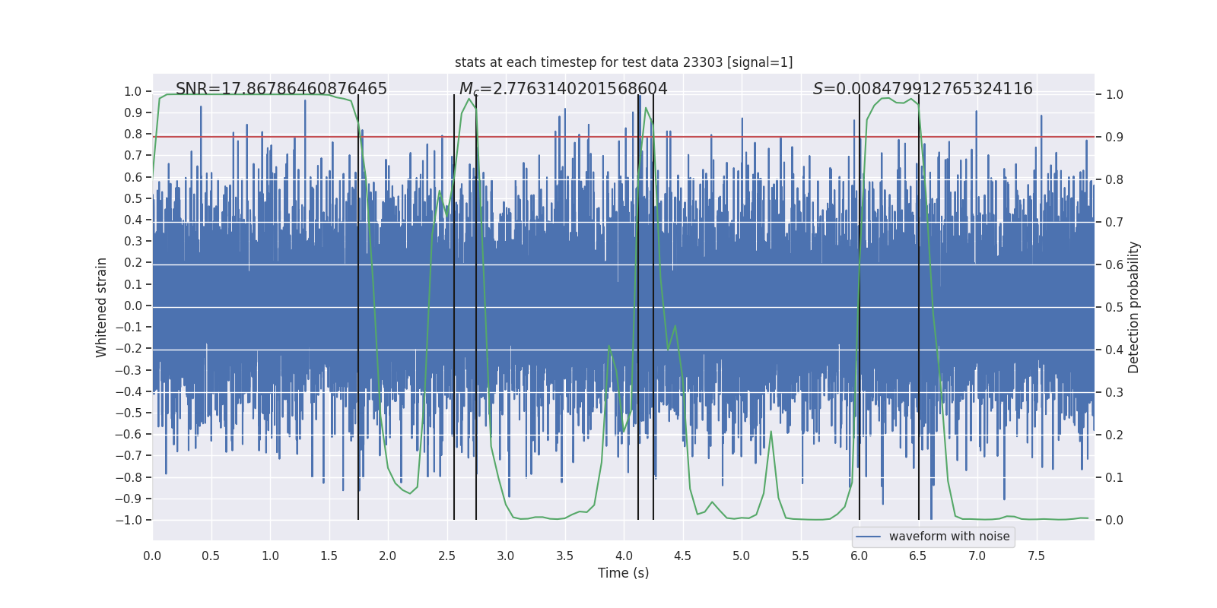Select the 0.0 tick on the Whitened strain axis
Image resolution: width=1217 pixels, height=608 pixels.
pos(133,306)
